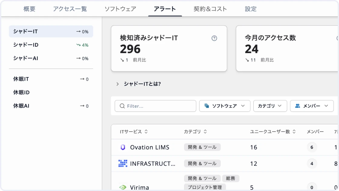Viewport: 339px width, 191px height.
Task: Click 総務 tag on Virima row
Action: 230,178
